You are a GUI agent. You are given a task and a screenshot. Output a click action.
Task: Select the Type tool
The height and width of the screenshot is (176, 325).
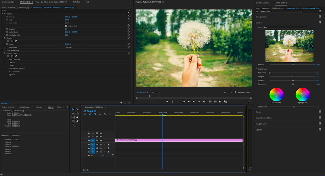73,125
